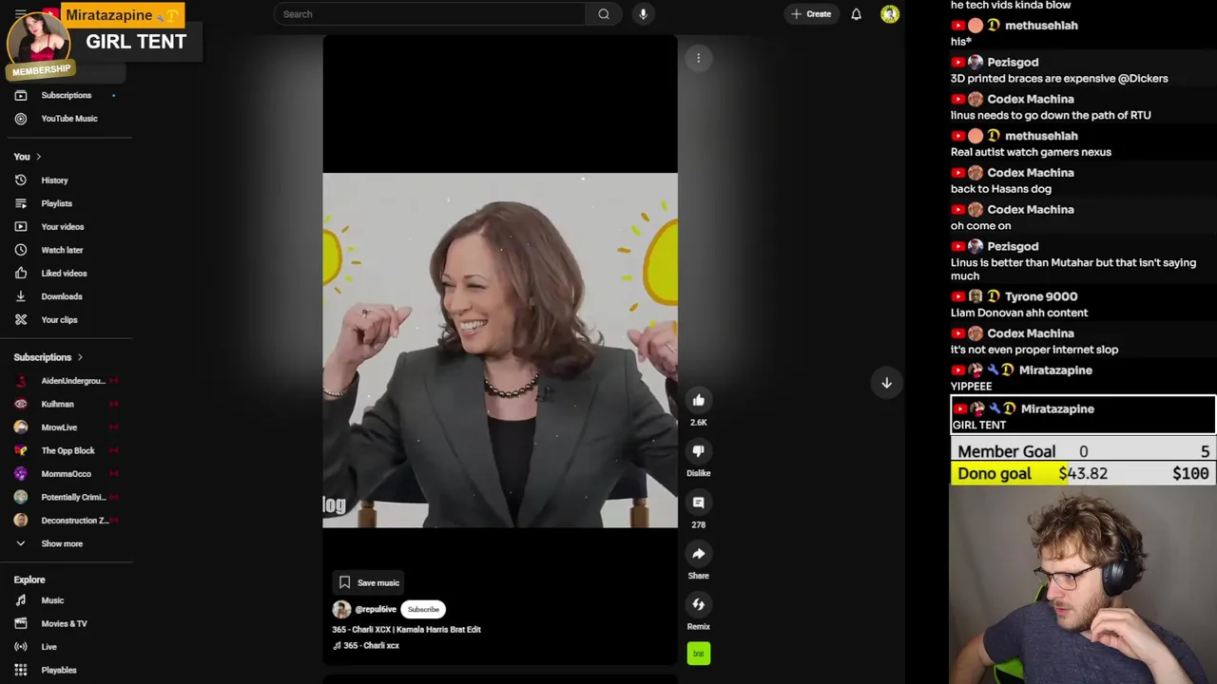Click the Music explore icon

(21, 600)
